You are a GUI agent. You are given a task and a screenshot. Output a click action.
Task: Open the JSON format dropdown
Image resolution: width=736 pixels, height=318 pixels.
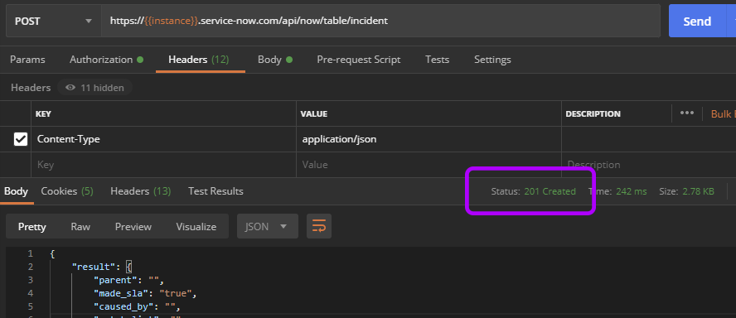point(267,227)
